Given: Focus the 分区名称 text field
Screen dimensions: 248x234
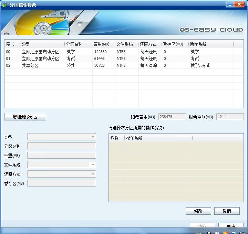Looking at the screenshot, I should click(62, 146).
